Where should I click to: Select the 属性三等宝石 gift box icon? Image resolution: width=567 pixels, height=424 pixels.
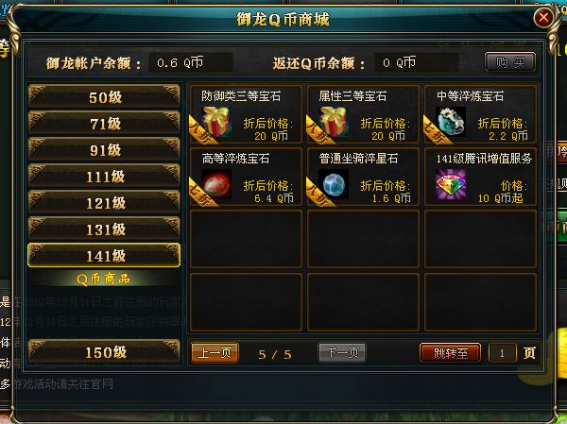pos(334,122)
